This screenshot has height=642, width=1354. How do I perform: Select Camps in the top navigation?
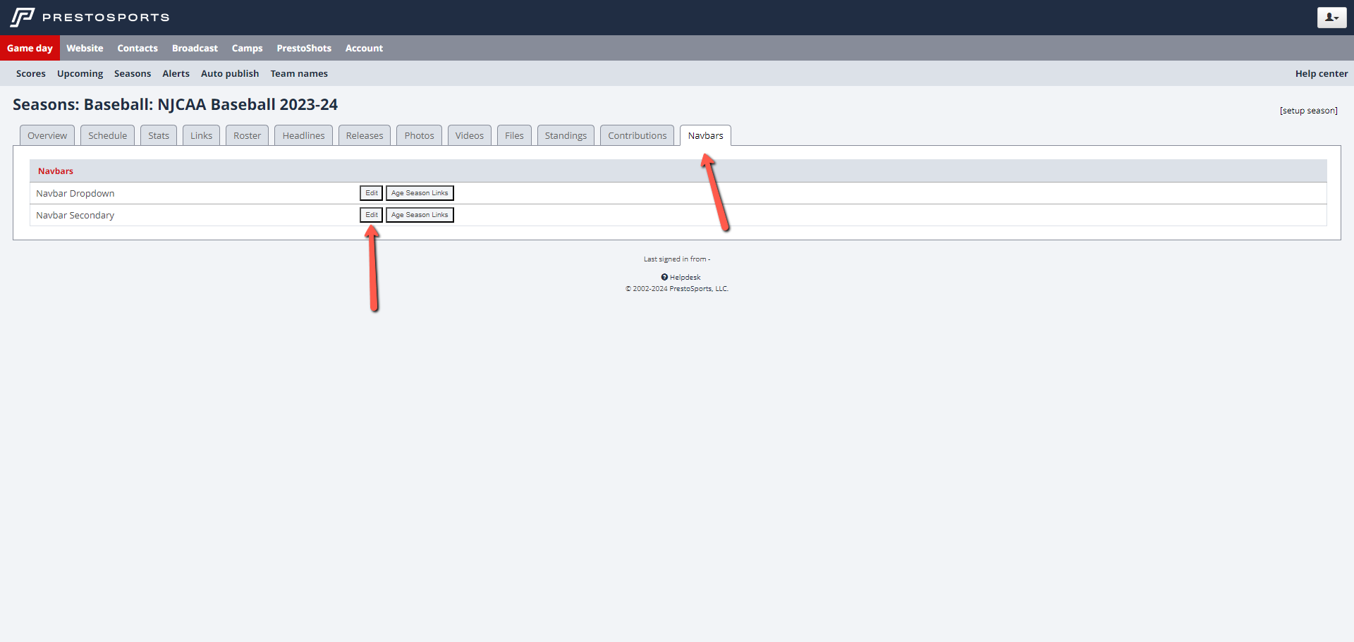pyautogui.click(x=247, y=48)
